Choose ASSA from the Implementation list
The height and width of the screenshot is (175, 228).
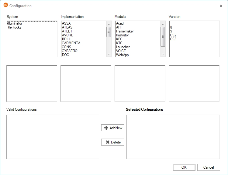click(66, 23)
